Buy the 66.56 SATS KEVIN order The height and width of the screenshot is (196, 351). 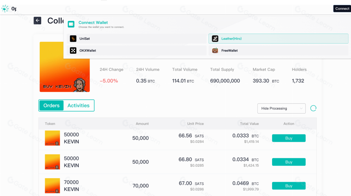tap(288, 138)
